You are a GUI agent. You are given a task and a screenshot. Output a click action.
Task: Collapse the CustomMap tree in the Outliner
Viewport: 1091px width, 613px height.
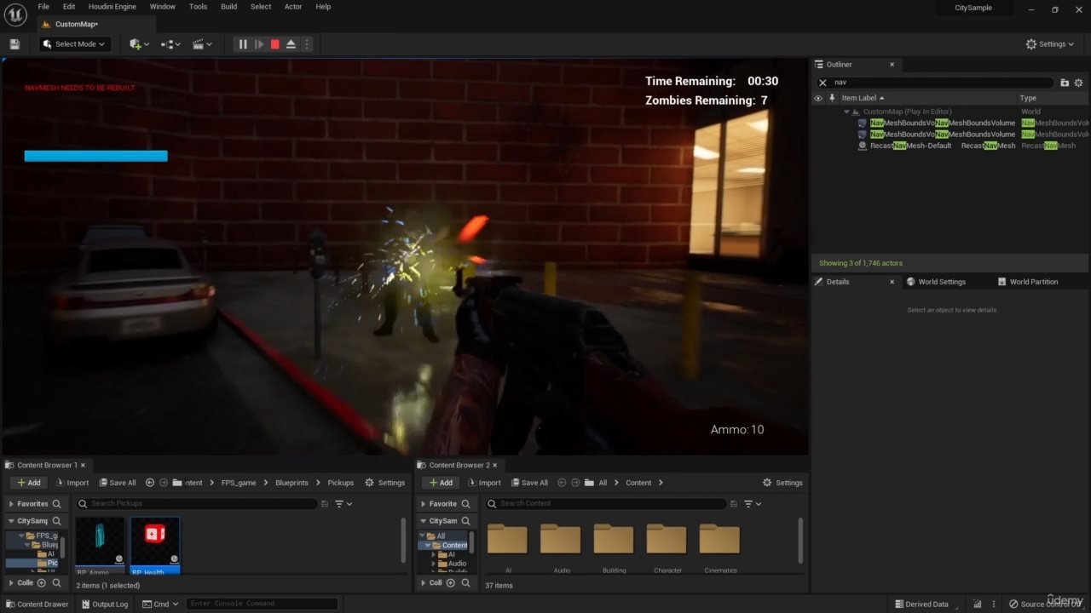847,112
